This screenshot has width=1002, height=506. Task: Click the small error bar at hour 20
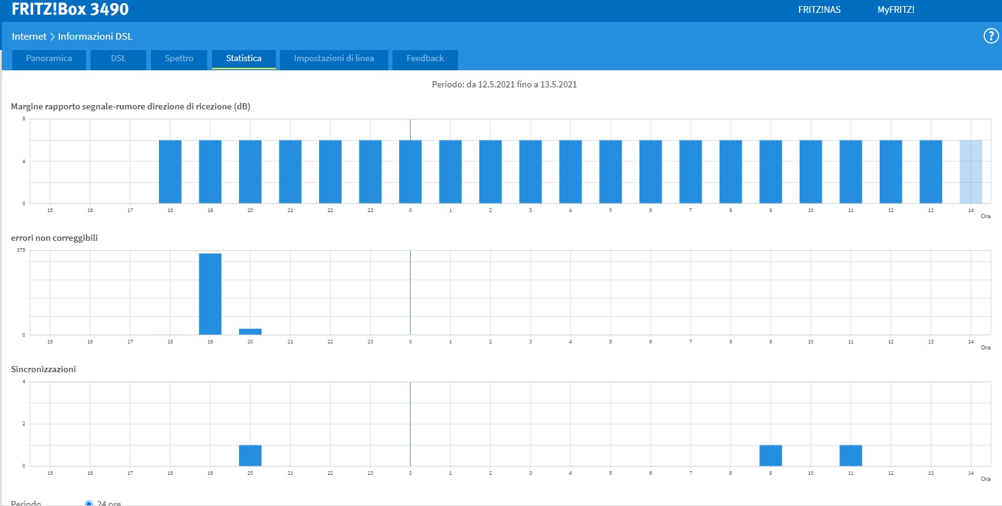[250, 332]
